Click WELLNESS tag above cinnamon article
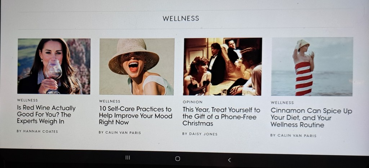Image resolution: width=369 pixels, height=168 pixels. [x=282, y=103]
